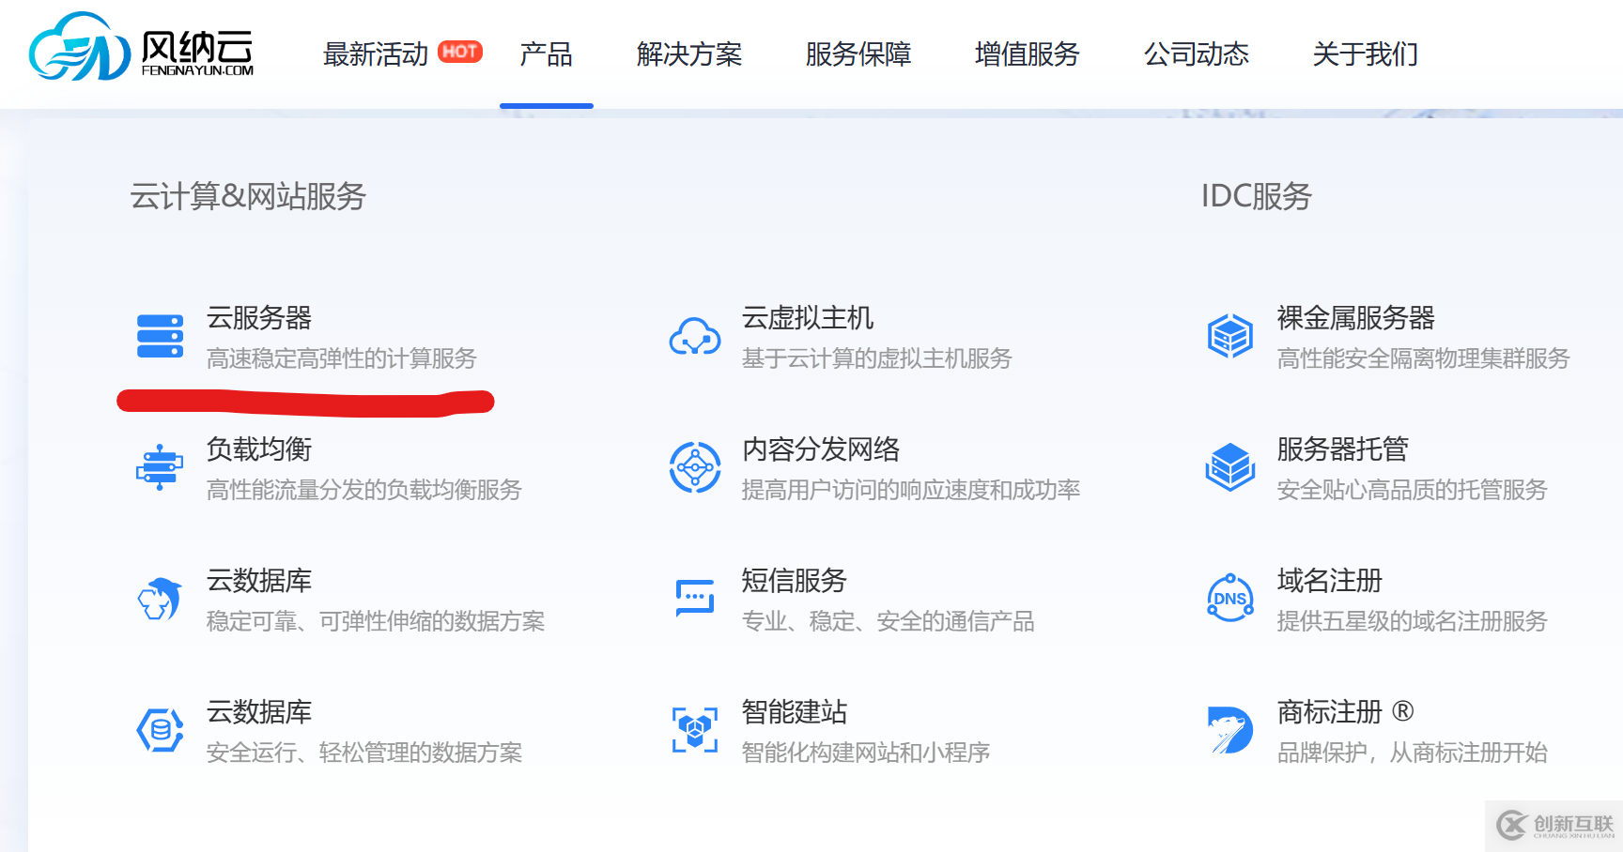
Task: Select 关于我们 in the navigation bar
Action: coord(1365,54)
